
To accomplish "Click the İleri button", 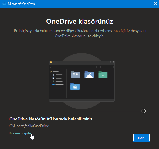I will [x=141, y=138].
